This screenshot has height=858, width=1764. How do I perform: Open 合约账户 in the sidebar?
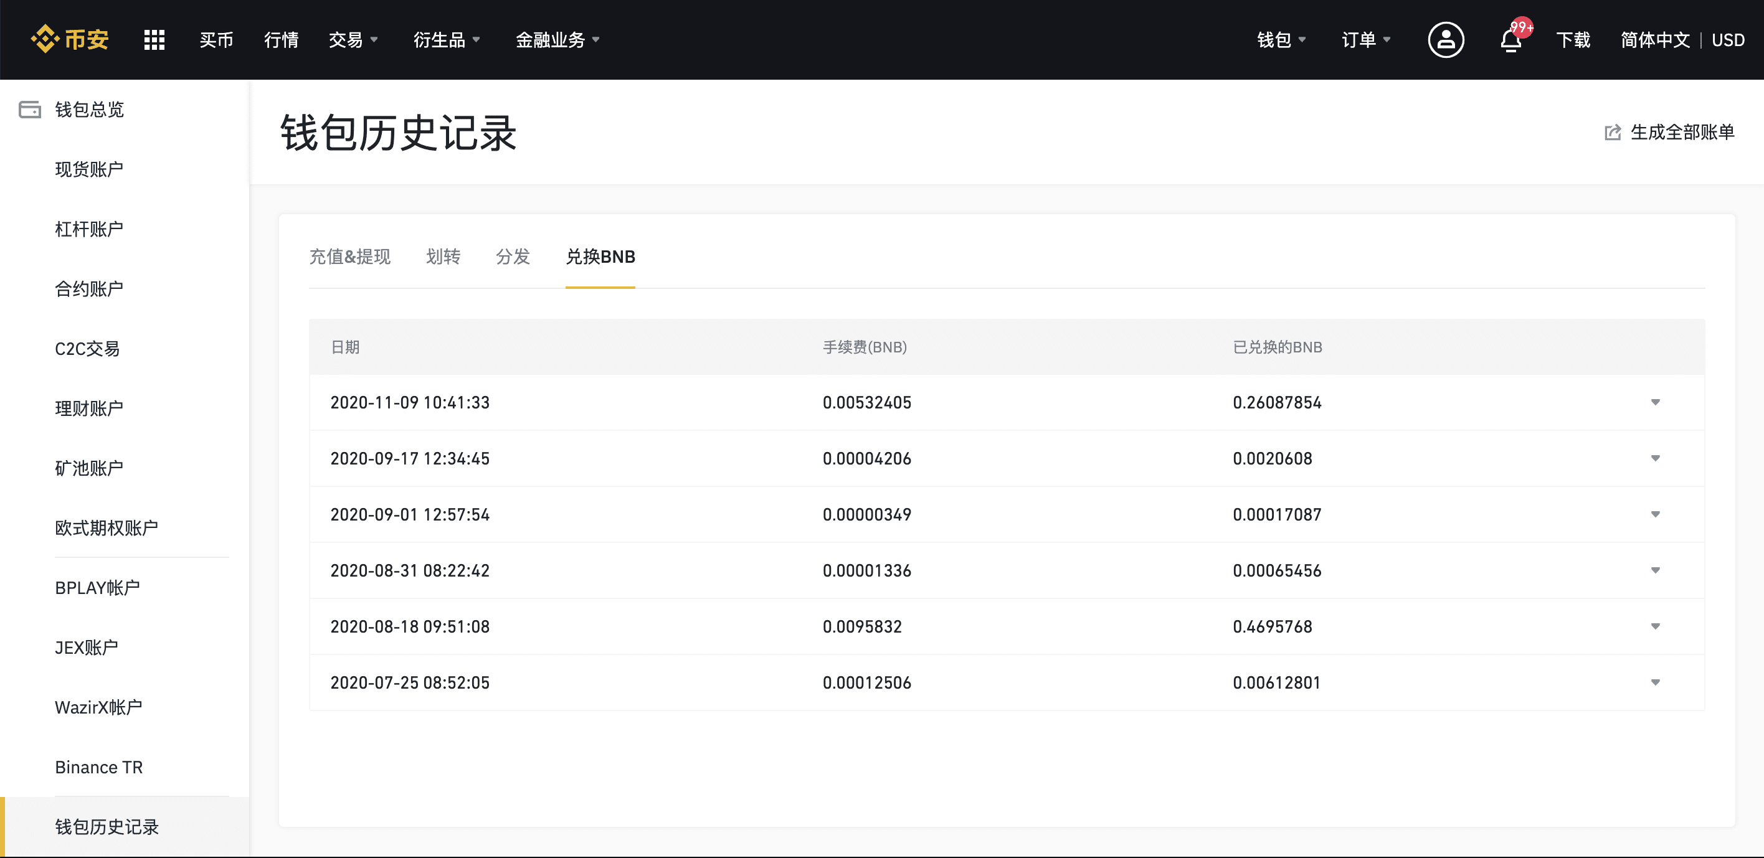(x=89, y=289)
